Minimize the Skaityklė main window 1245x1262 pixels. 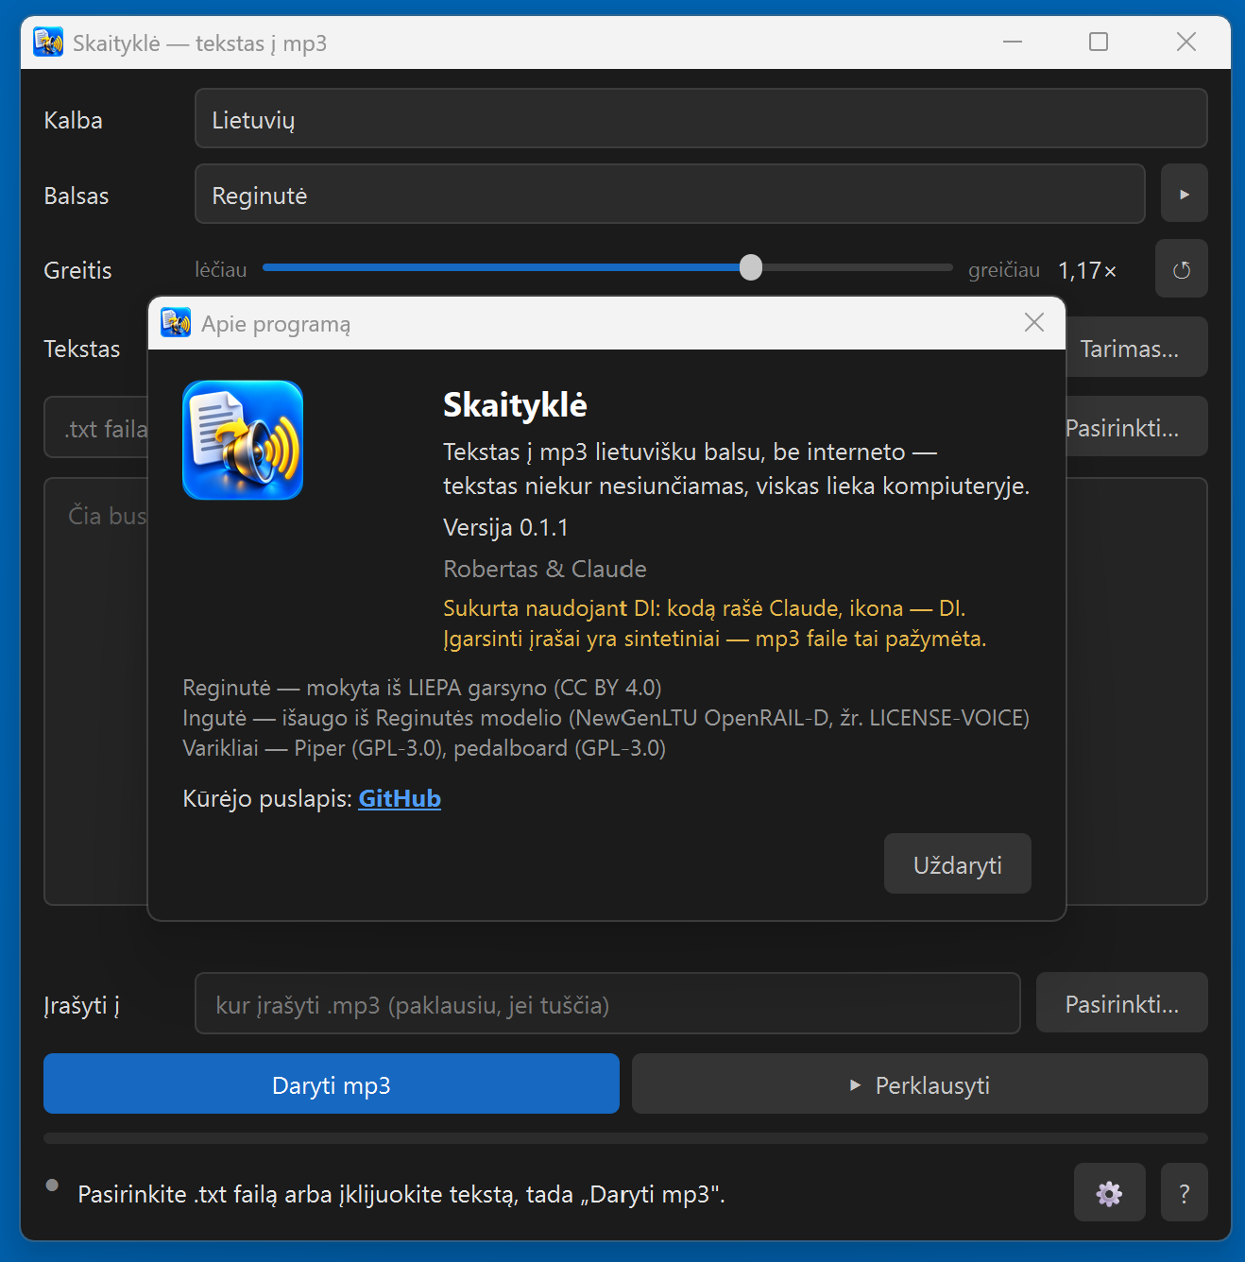1013,42
